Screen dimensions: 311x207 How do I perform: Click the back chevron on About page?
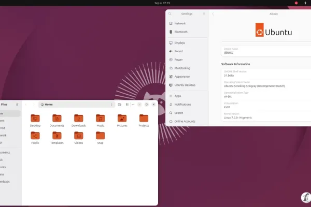(213, 14)
